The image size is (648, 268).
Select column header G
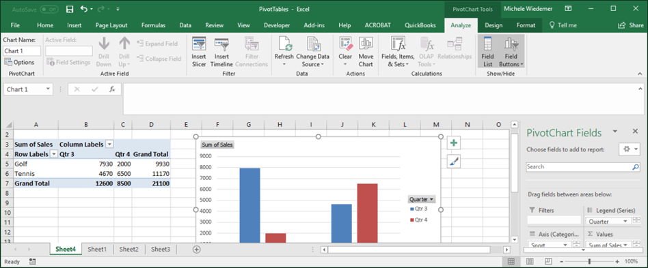[248, 125]
